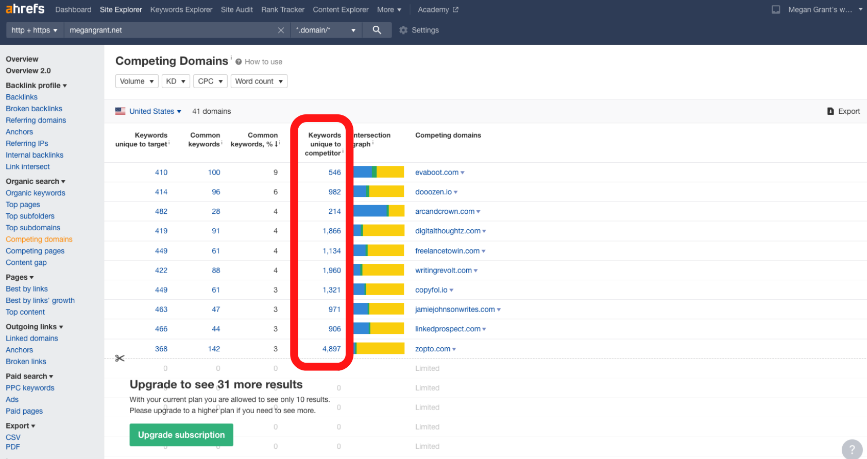Click 410 keywords unique to target
The height and width of the screenshot is (459, 867).
coord(161,173)
